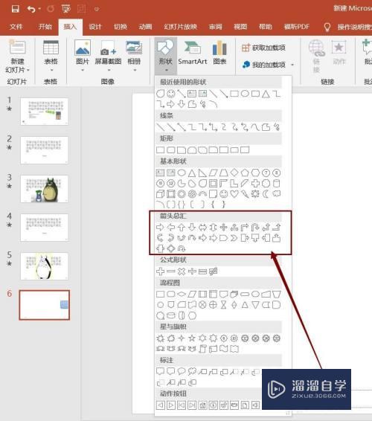372x421 pixels.
Task: Click the 新建幻灯片 button
Action: (17, 57)
